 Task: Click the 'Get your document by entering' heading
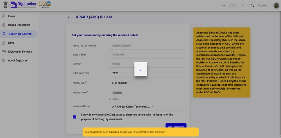[105, 35]
